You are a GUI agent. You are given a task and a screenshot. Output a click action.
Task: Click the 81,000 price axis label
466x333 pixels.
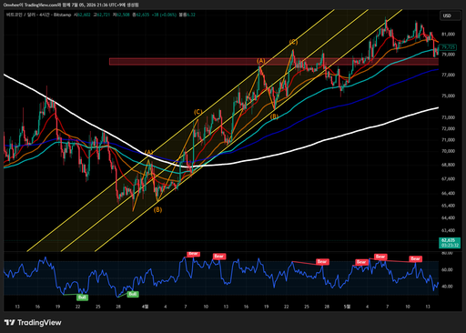(x=448, y=35)
